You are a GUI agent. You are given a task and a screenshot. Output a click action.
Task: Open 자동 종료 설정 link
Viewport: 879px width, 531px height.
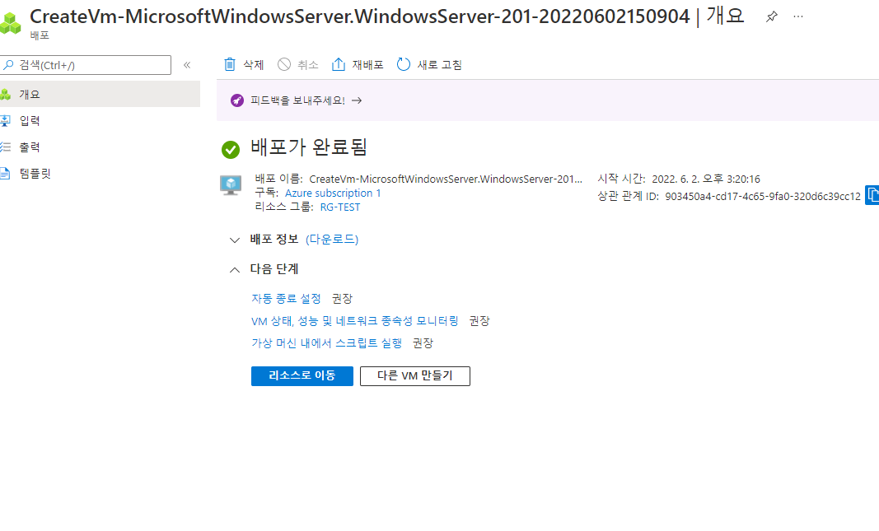(286, 299)
